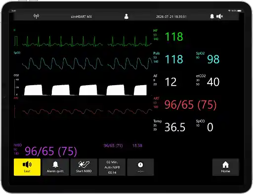Tap the timer clock button
Screen dimensions: 253x194
(140, 167)
